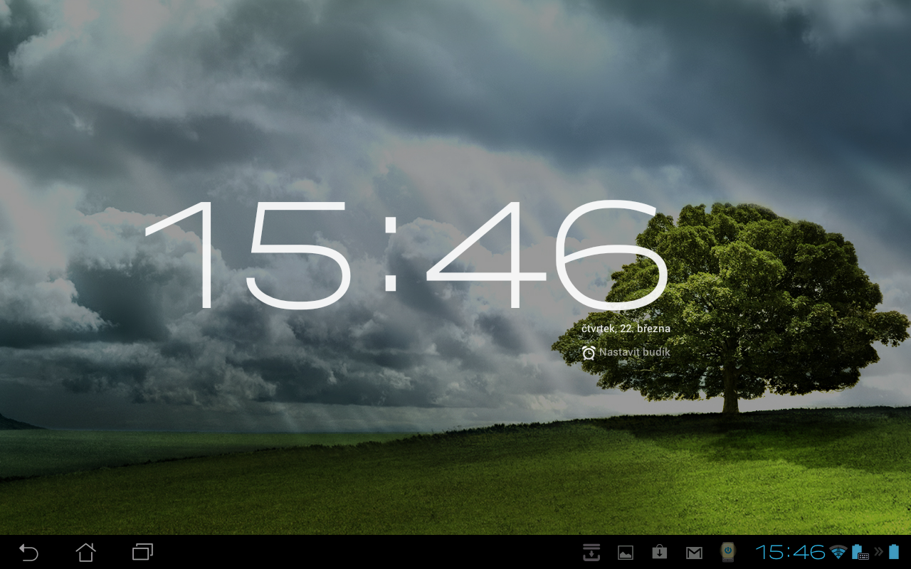Viewport: 911px width, 569px height.
Task: Tap the power saver notification icon
Action: (x=727, y=552)
